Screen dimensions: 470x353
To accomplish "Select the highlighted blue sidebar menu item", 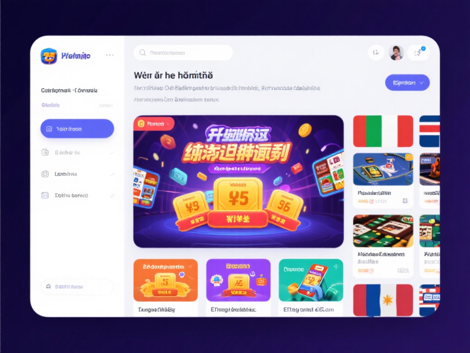I will pos(77,129).
